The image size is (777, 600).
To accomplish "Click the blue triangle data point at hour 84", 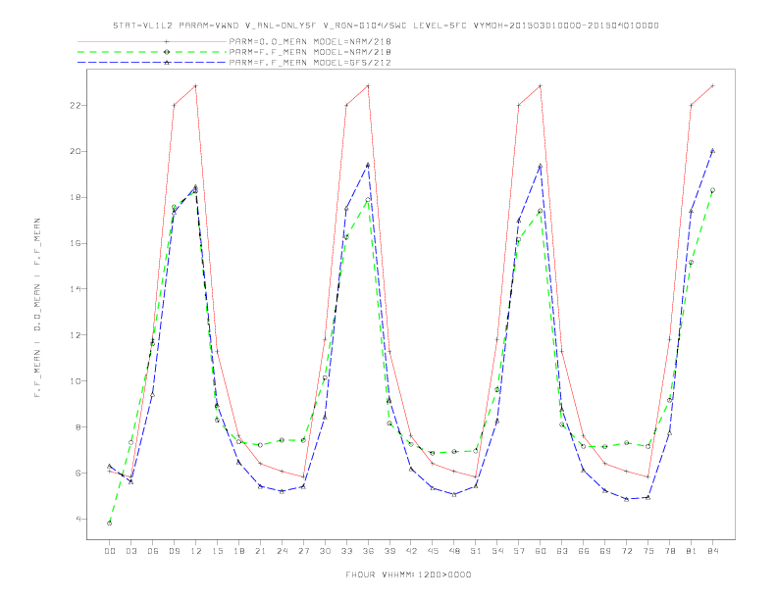I will coord(713,151).
